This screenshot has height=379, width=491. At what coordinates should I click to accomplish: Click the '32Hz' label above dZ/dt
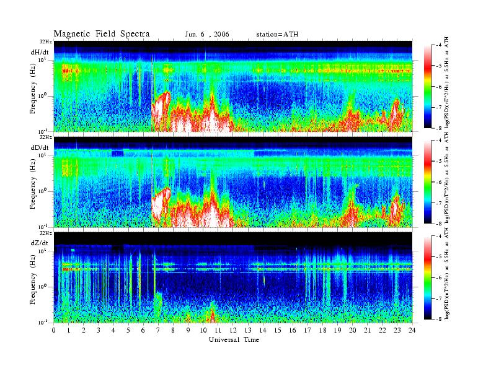[x=45, y=233]
